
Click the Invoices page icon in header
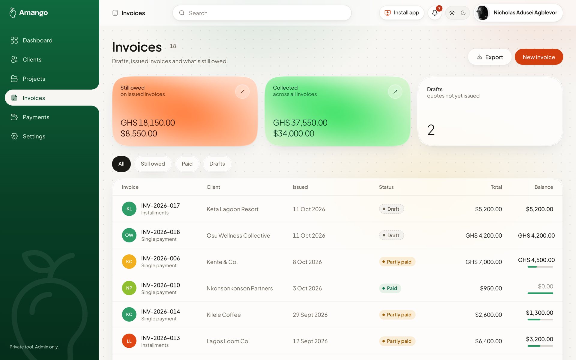[115, 13]
